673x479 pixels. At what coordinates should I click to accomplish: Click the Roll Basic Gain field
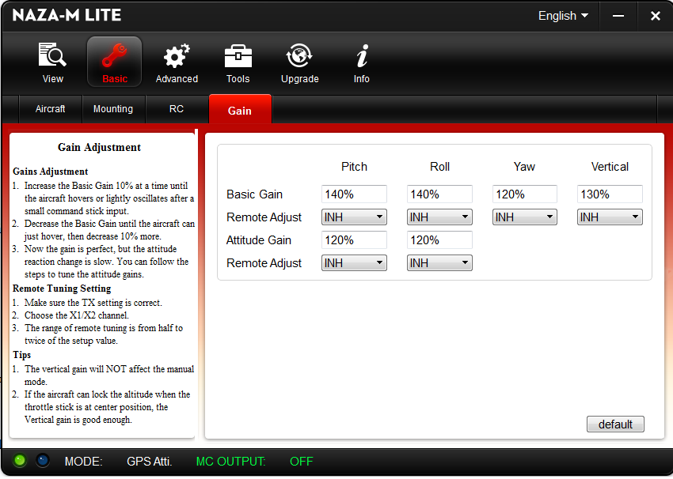pyautogui.click(x=439, y=194)
